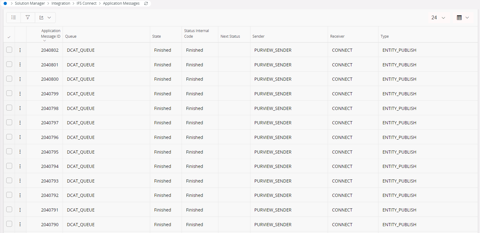Click the export share icon in toolbar

tap(41, 18)
